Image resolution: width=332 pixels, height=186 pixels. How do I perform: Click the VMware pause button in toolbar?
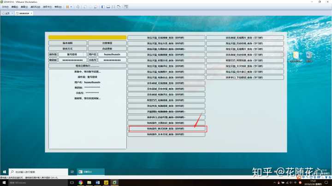click(67, 7)
